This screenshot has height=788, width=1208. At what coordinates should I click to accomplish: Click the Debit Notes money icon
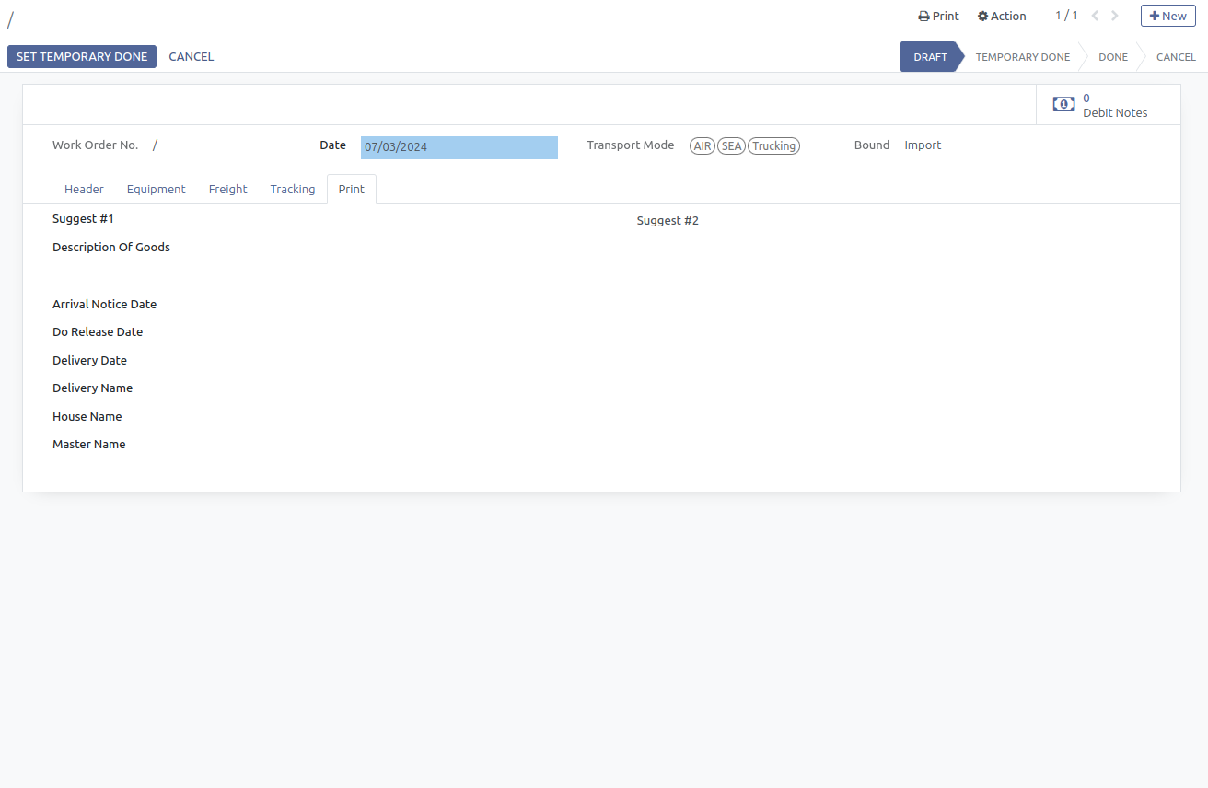click(1063, 105)
